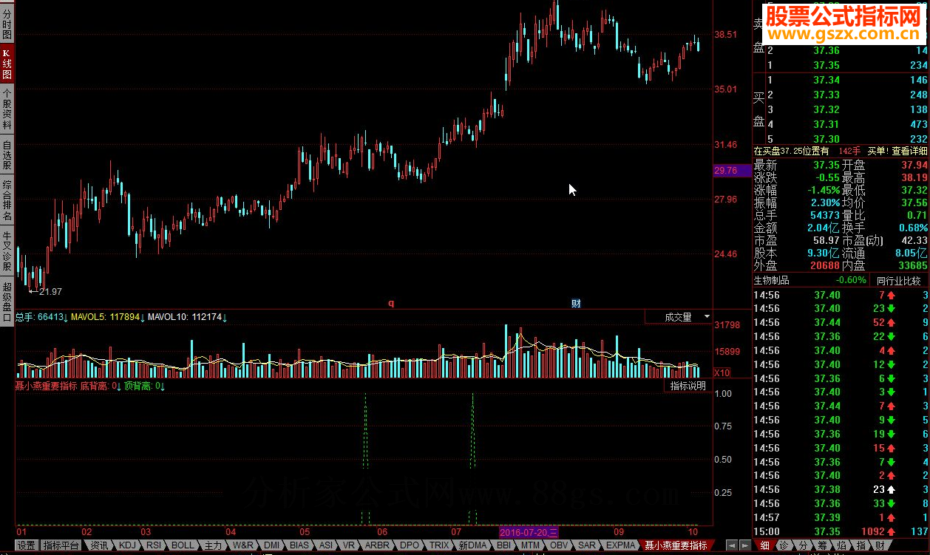Switch the indicator to BOLL
Screen dimensions: 930x555
click(183, 545)
